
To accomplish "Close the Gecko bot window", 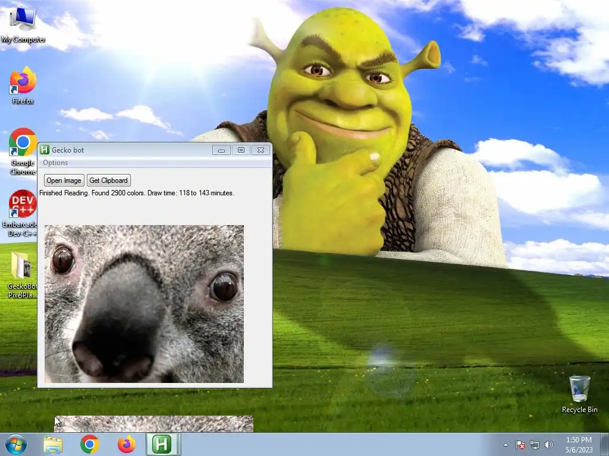I will coord(260,150).
